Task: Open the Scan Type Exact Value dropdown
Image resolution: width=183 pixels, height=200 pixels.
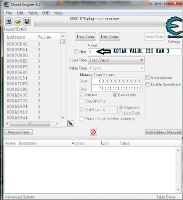Action: click(x=116, y=60)
